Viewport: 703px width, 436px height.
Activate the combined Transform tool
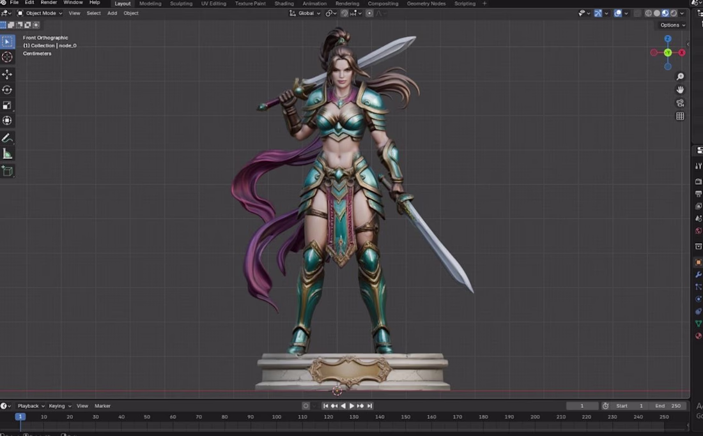tap(7, 121)
